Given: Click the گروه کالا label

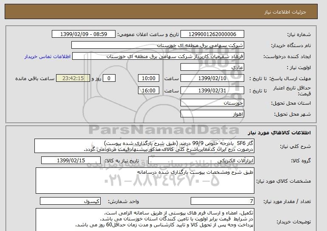Looking at the screenshot, I should coord(301,161).
